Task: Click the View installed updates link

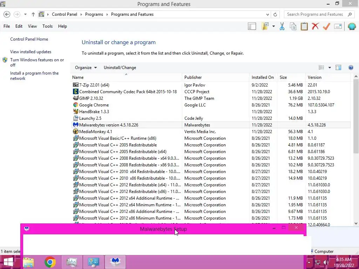Action: [31, 52]
